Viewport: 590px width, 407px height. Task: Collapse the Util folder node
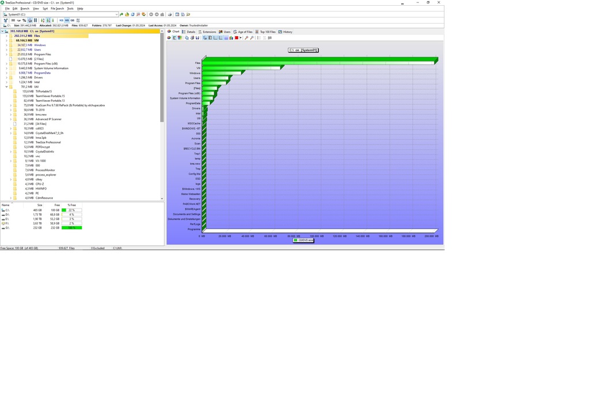(6, 87)
